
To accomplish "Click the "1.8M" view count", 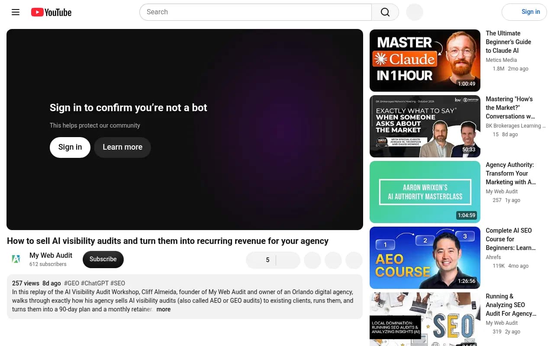I will pos(499,69).
